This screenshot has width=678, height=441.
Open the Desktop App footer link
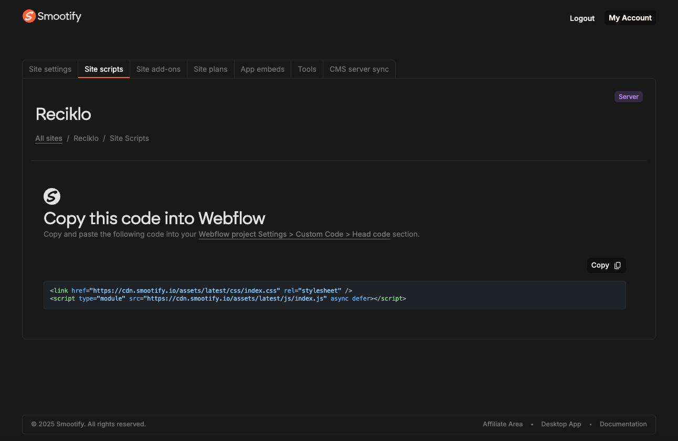tap(561, 424)
